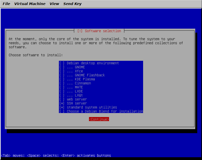The image size is (202, 160).
Task: Open the File menu
Action: point(6,4)
